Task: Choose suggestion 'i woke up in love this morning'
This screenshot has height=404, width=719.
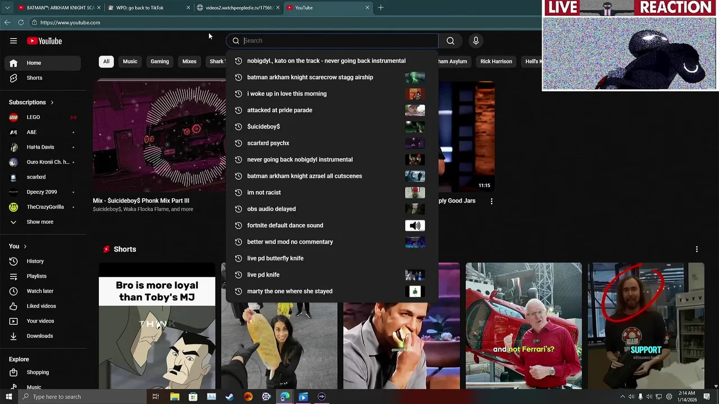Action: point(331,94)
